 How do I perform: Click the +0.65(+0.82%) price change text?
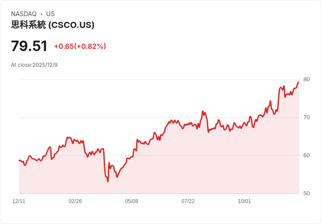click(x=80, y=46)
